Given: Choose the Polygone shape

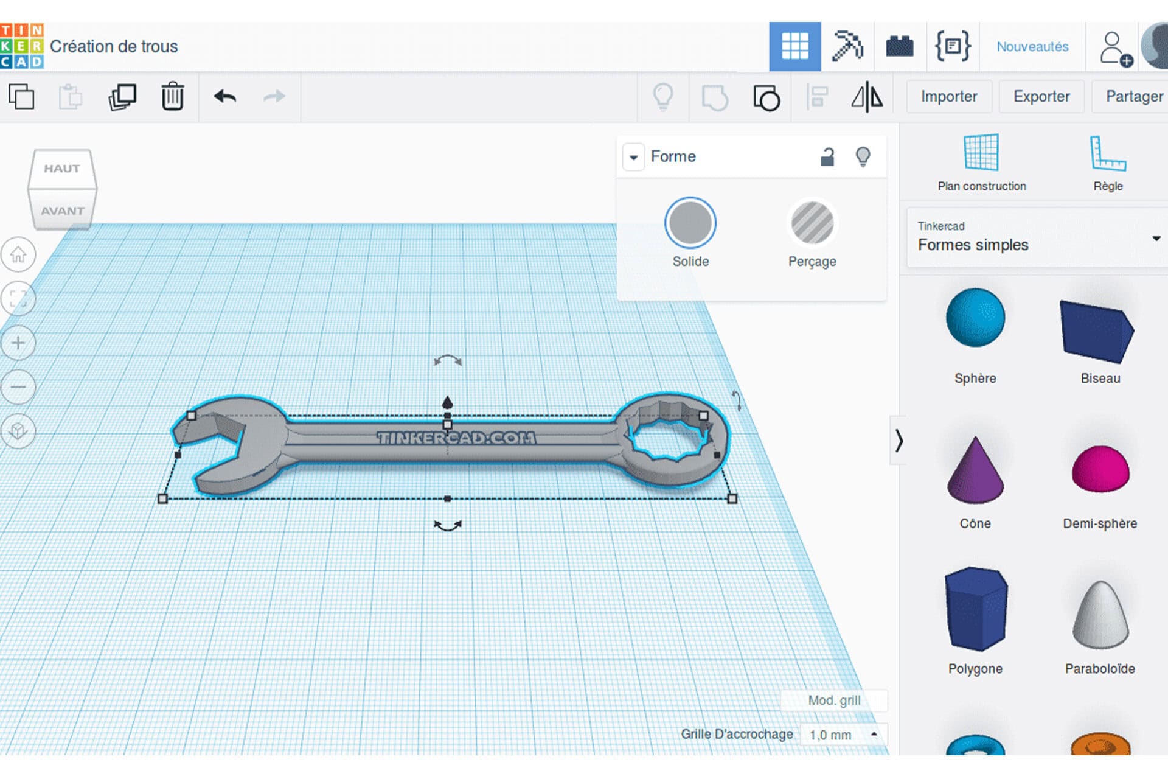Looking at the screenshot, I should (x=974, y=609).
